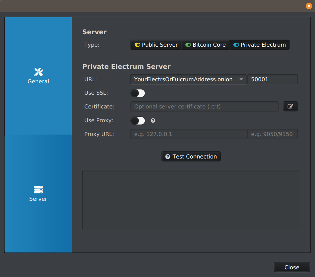Click the Use Proxy help icon

tap(153, 121)
